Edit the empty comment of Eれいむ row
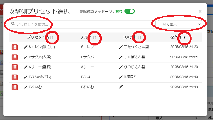The height and width of the screenshot is (120, 213). pyautogui.click(x=121, y=87)
